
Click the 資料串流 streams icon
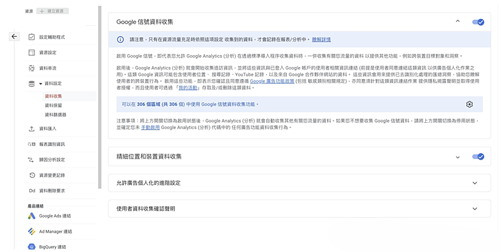click(32, 68)
